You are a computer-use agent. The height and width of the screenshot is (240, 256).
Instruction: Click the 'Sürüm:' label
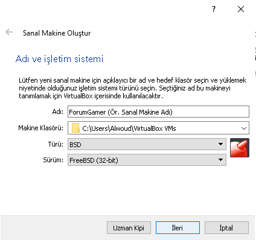click(53, 160)
